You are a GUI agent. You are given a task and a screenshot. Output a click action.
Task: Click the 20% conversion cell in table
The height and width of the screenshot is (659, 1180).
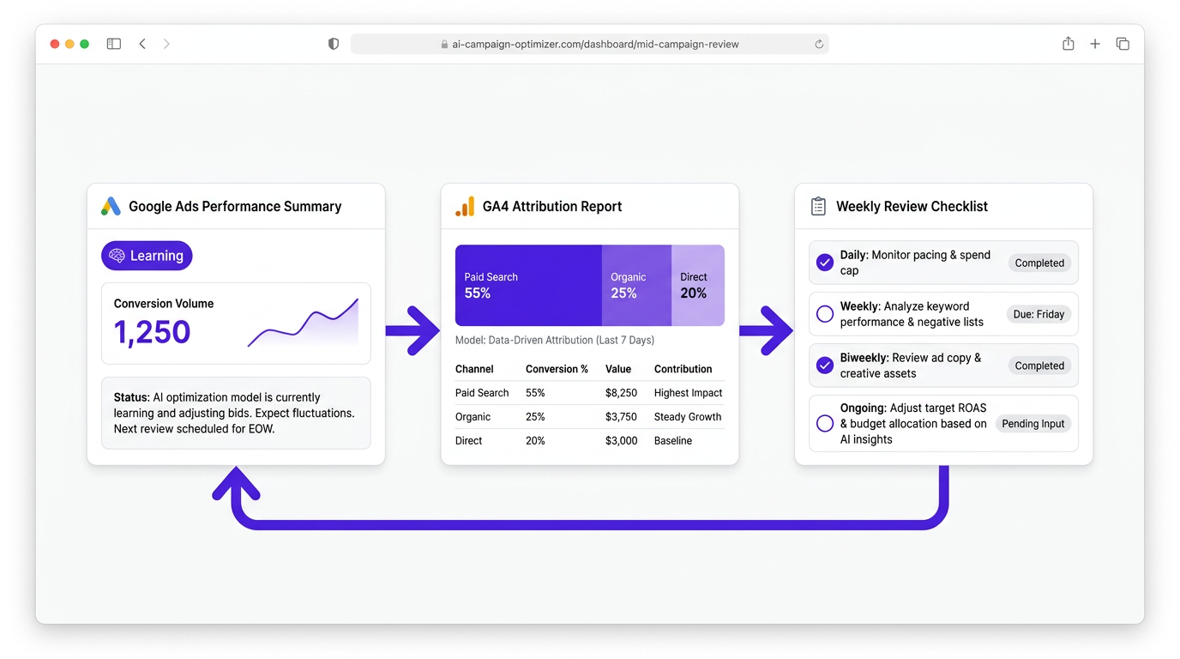pyautogui.click(x=535, y=441)
